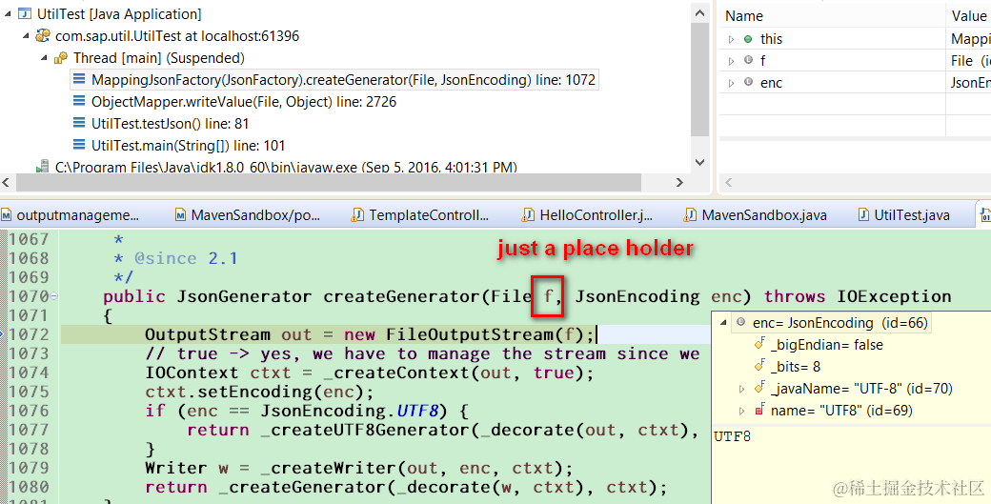This screenshot has width=991, height=504.
Task: Click the suspended thread icon
Action: tap(61, 58)
